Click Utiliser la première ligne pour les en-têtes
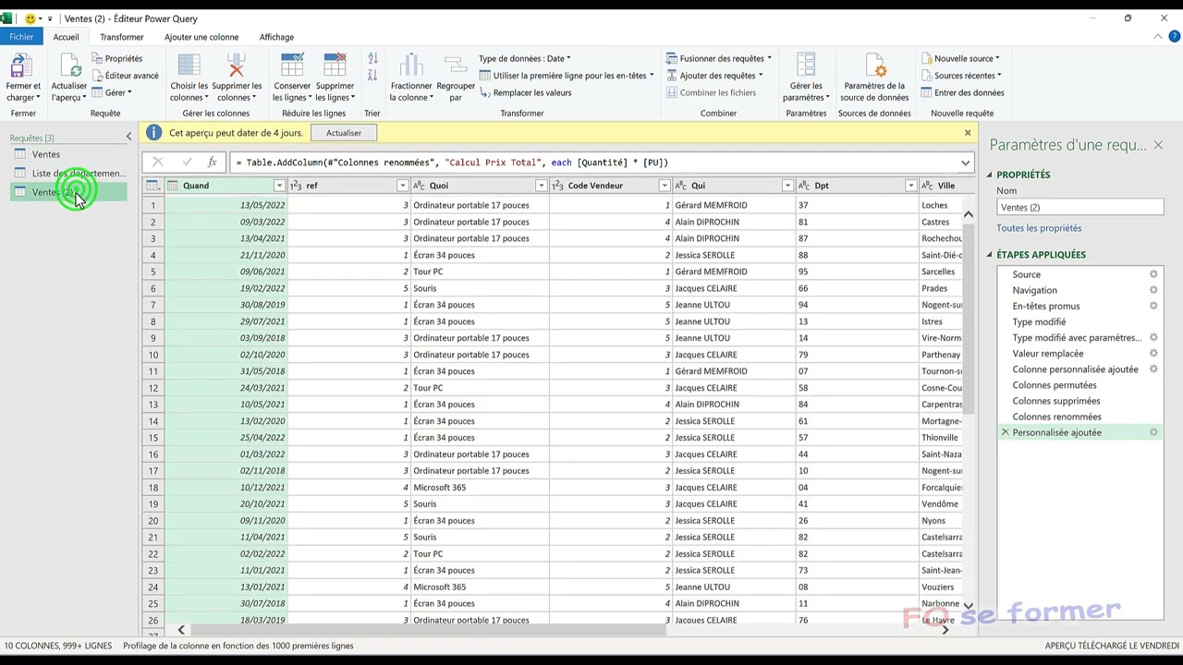1183x665 pixels. pos(567,76)
